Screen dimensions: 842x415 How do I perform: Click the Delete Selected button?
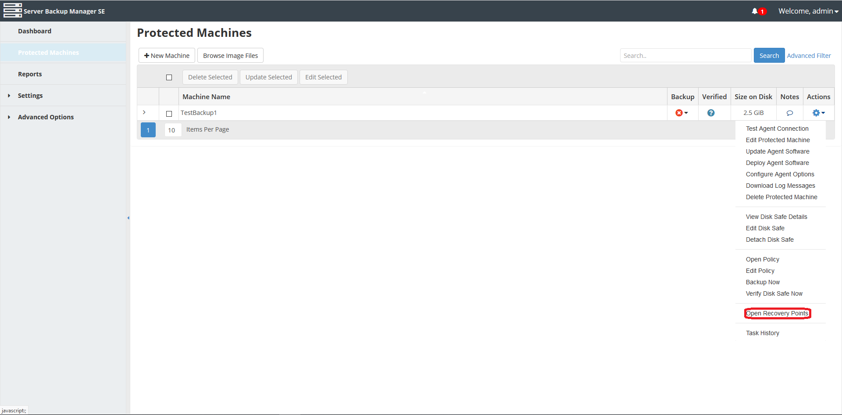pos(210,77)
